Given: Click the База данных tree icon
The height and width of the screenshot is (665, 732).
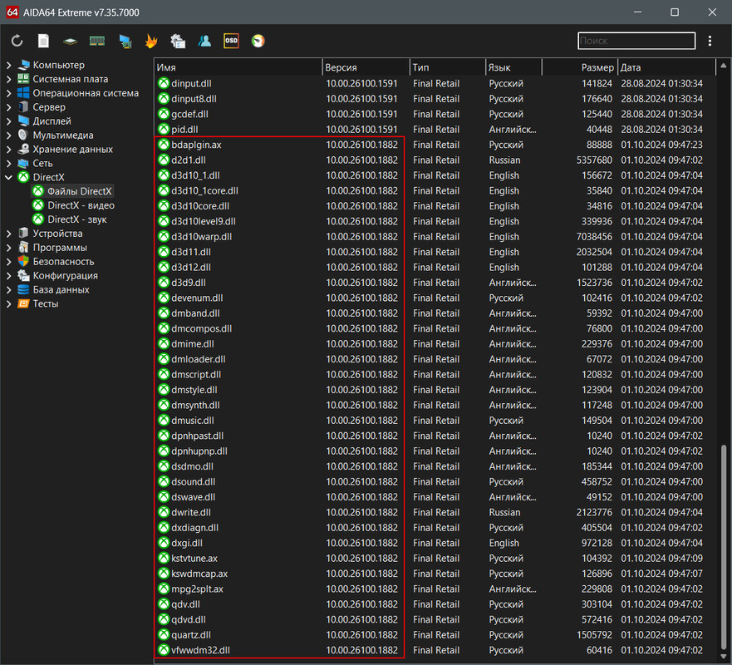Looking at the screenshot, I should (23, 289).
